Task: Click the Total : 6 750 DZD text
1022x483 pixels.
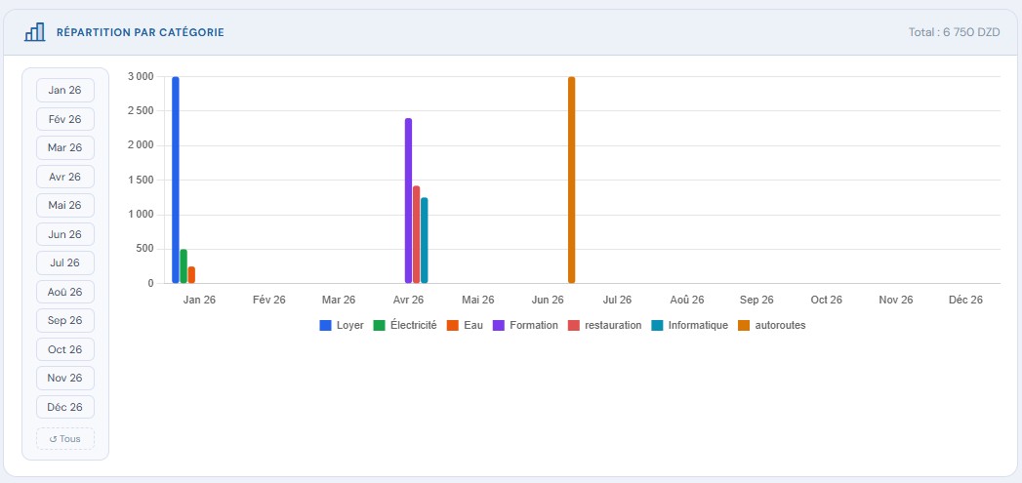Action: [x=955, y=32]
